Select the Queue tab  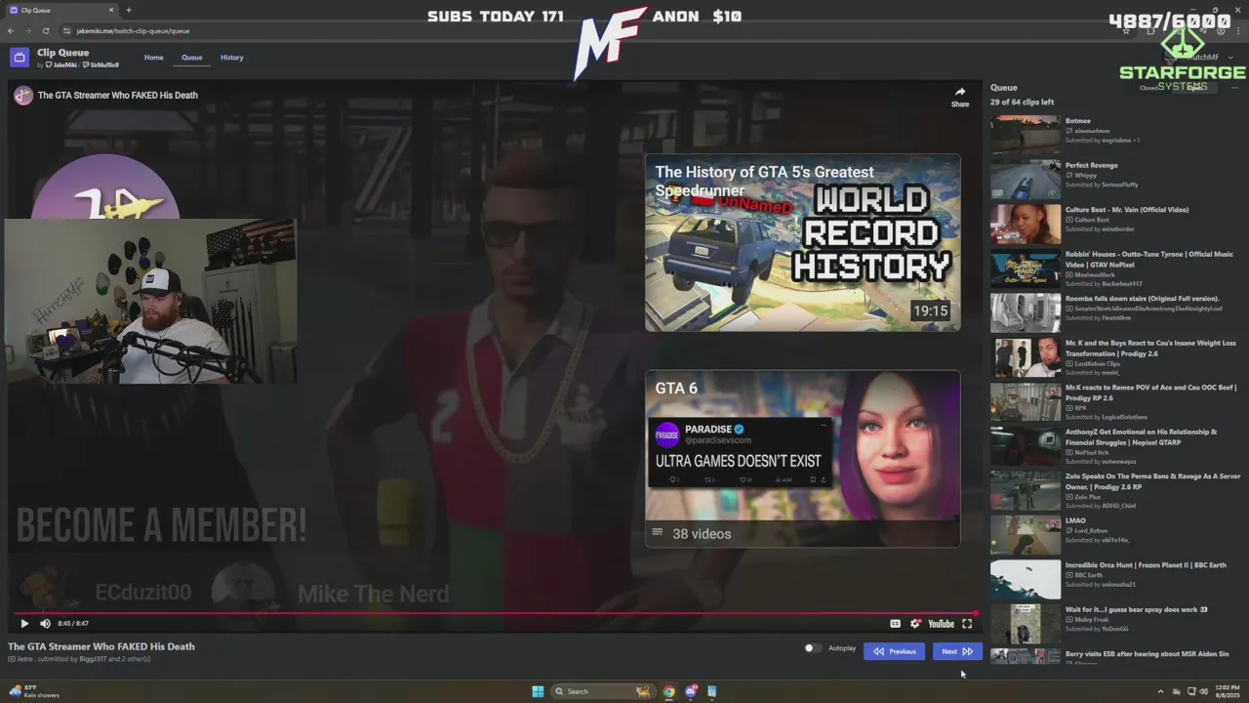click(x=191, y=58)
